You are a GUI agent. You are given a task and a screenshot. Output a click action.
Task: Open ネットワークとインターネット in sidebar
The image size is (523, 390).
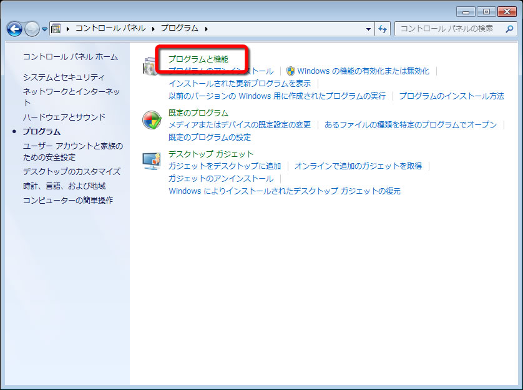[x=71, y=97]
